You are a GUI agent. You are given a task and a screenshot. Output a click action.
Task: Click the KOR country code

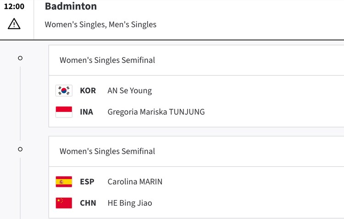88,90
